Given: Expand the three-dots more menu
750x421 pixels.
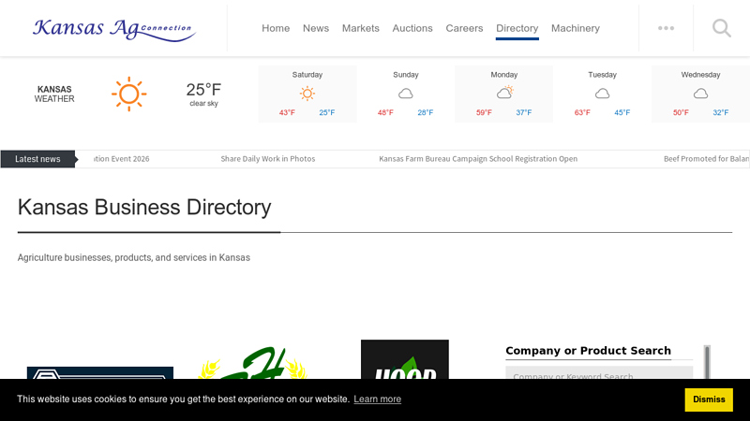Looking at the screenshot, I should pos(666,28).
